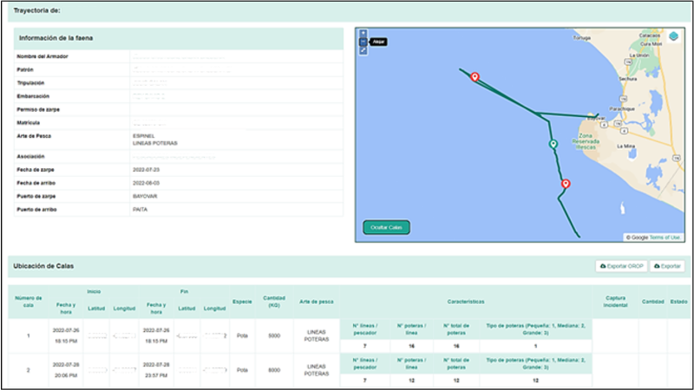Image resolution: width=694 pixels, height=390 pixels.
Task: Select quantity cell 5000 in cala 1
Action: tap(274, 335)
